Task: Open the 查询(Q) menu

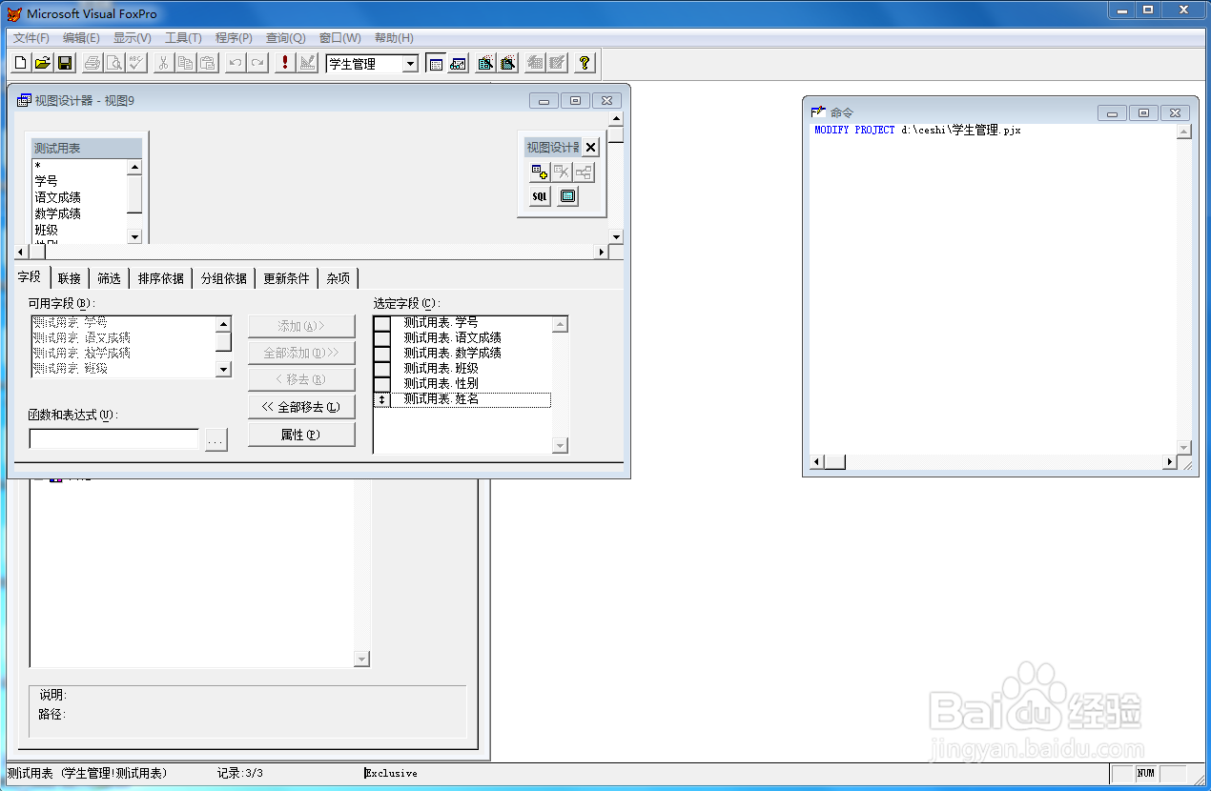Action: click(285, 38)
